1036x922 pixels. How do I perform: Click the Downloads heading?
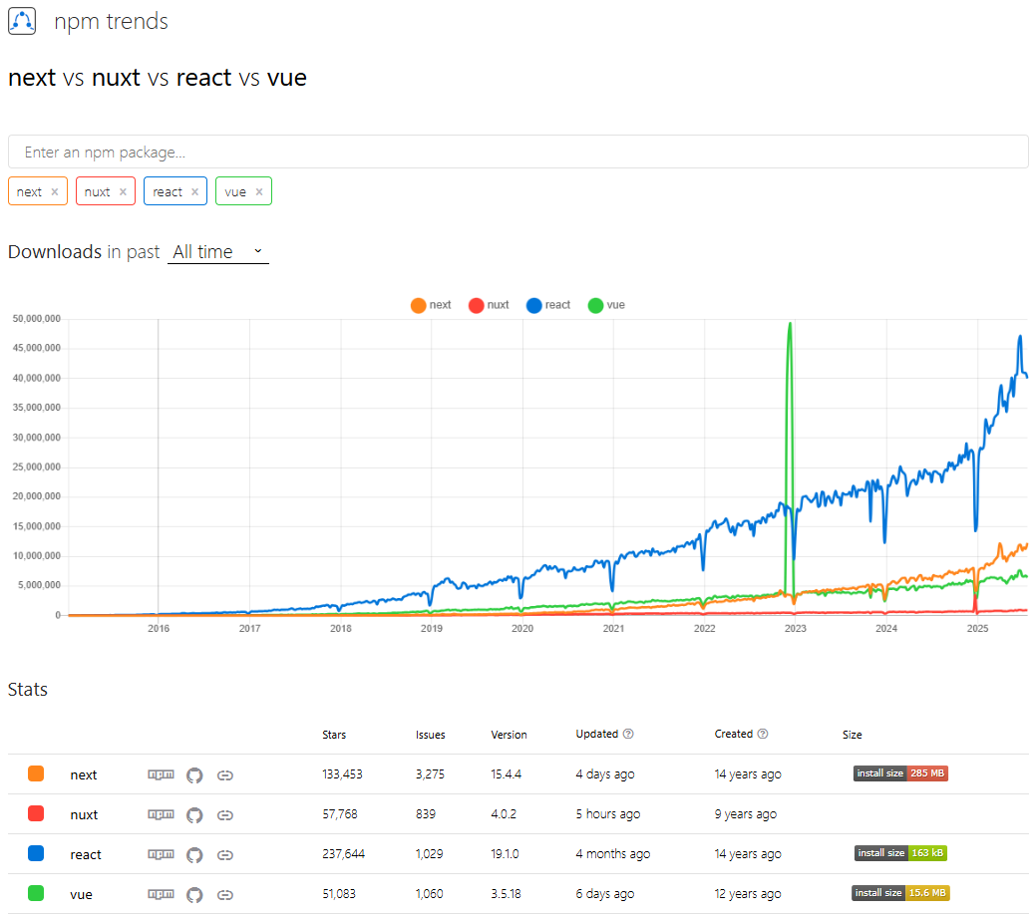pyautogui.click(x=54, y=251)
